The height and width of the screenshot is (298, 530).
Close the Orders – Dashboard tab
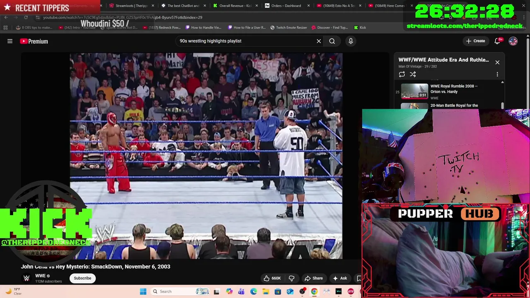pos(308,6)
